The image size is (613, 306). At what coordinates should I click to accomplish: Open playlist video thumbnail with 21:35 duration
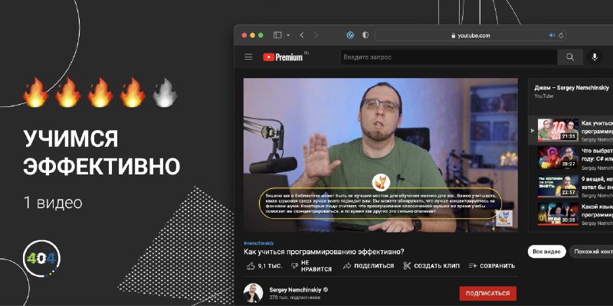(x=558, y=130)
